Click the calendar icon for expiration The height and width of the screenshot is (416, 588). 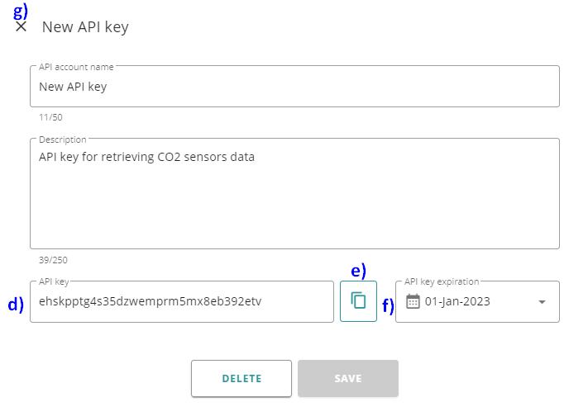413,301
